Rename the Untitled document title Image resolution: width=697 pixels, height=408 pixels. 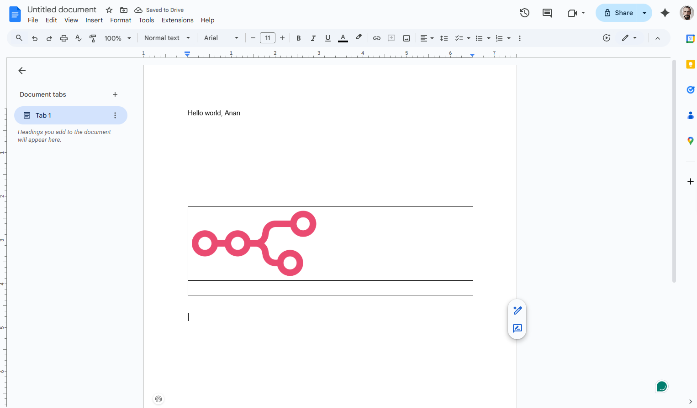point(62,10)
